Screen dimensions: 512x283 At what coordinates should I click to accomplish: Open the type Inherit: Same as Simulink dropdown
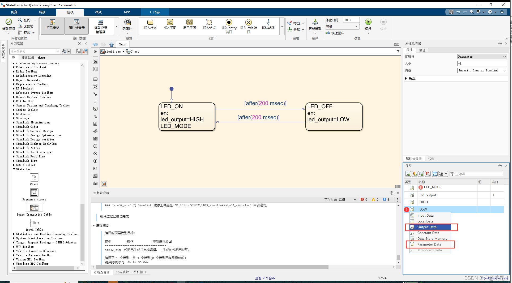[x=482, y=70]
